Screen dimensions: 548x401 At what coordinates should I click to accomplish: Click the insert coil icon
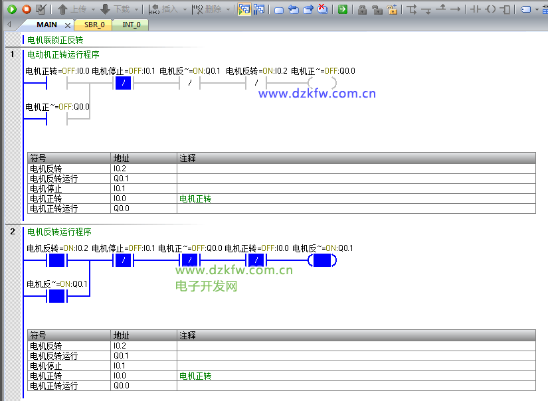pos(490,9)
